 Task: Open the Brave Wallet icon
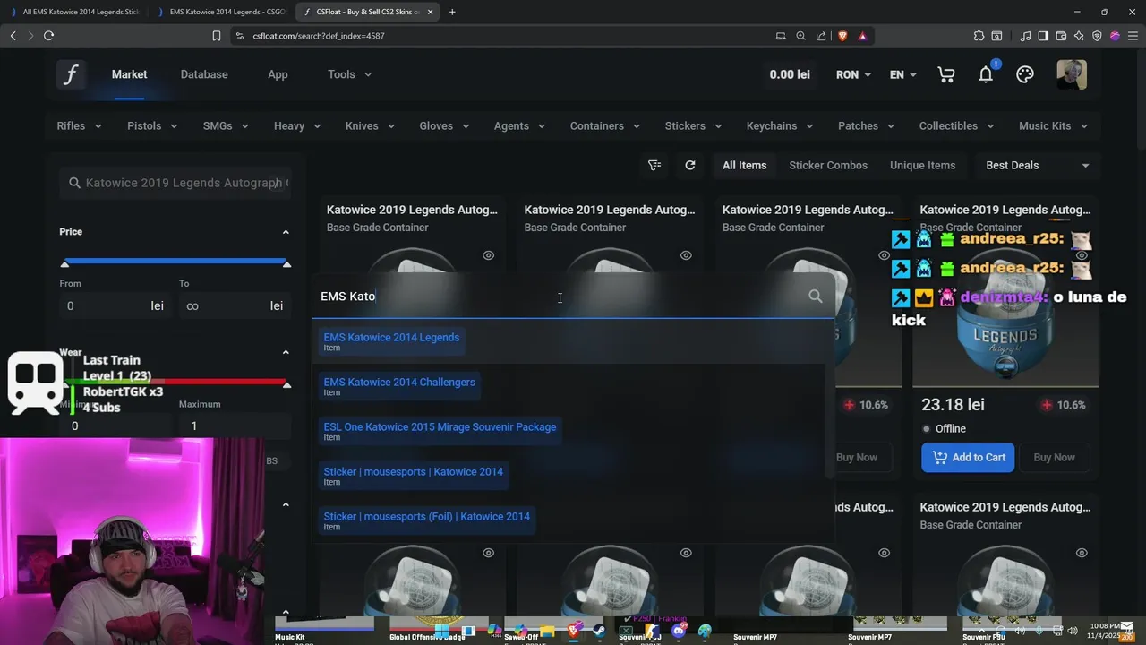tap(1061, 36)
